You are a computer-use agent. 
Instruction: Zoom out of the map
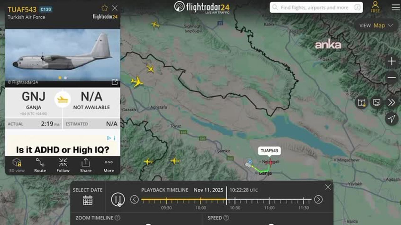pyautogui.click(x=392, y=77)
